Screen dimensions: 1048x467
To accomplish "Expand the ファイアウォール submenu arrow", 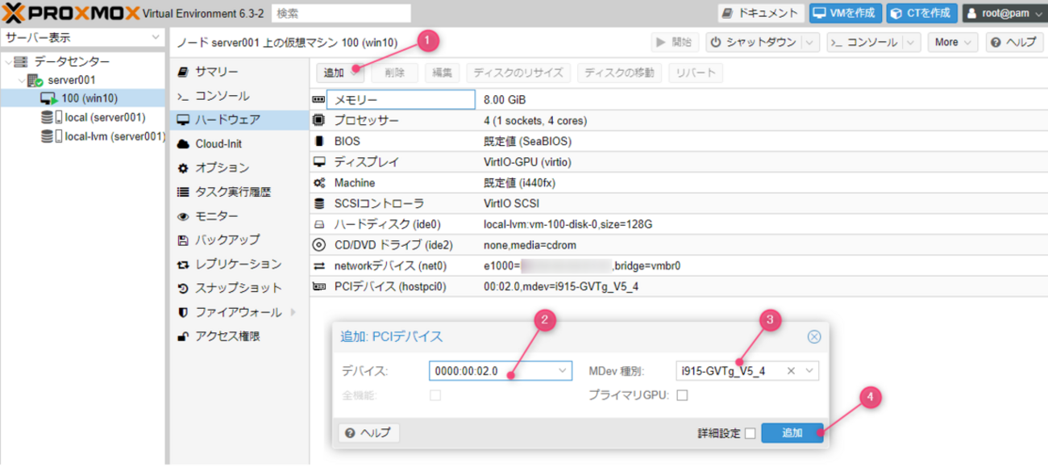I will click(293, 312).
